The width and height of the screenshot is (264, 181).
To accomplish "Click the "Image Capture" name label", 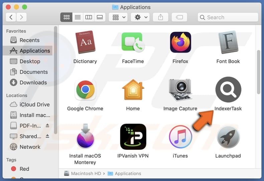I will coord(180,109).
